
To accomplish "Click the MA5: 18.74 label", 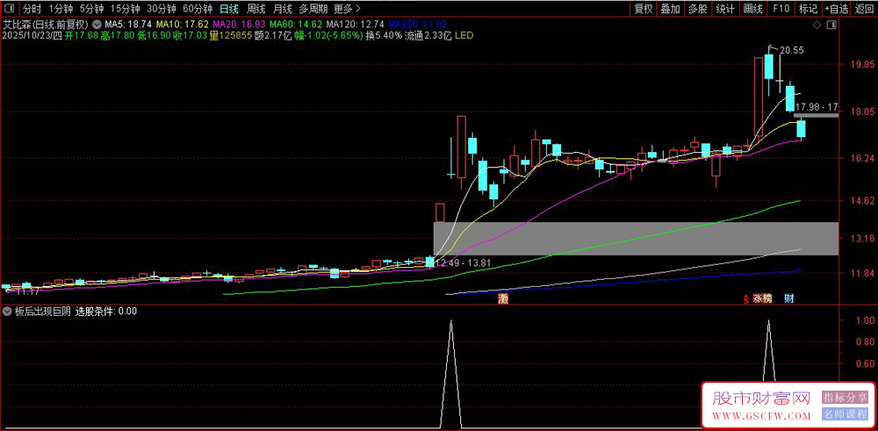I will [x=129, y=25].
